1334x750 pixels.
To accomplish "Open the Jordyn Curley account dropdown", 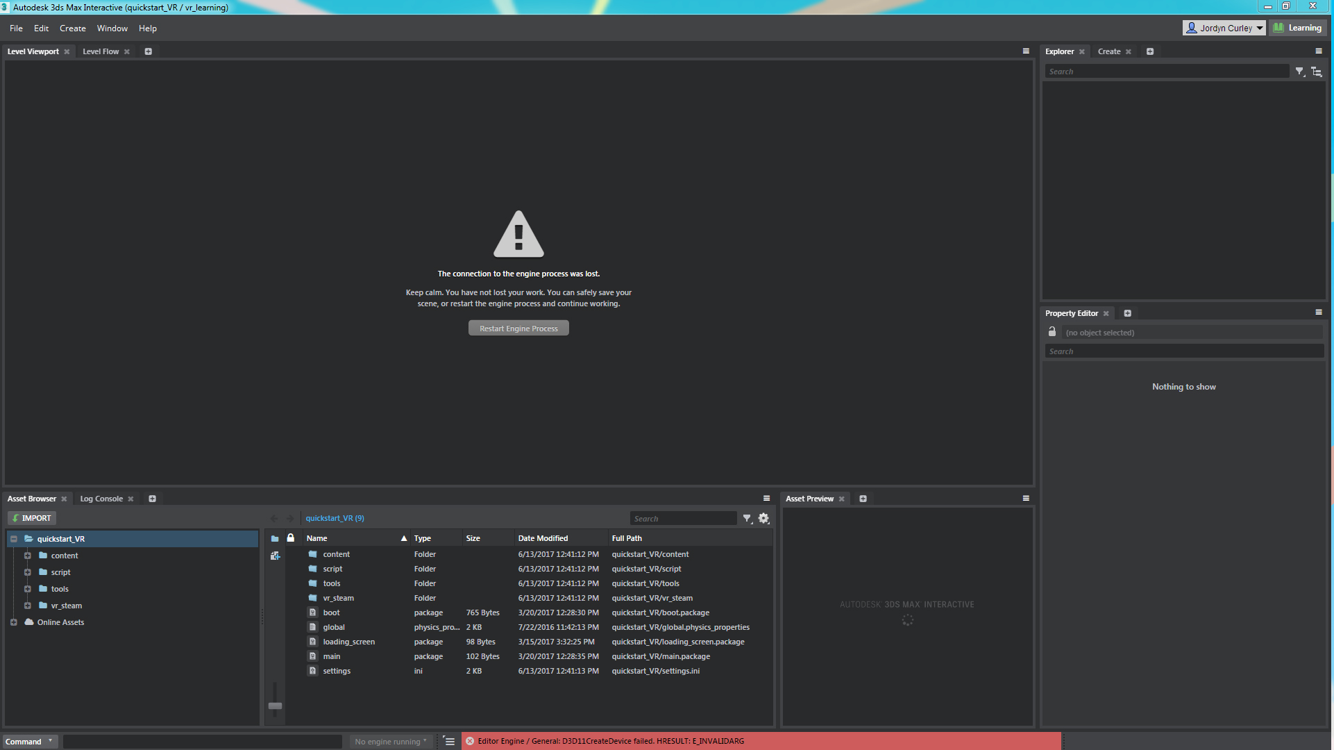I will [x=1224, y=28].
